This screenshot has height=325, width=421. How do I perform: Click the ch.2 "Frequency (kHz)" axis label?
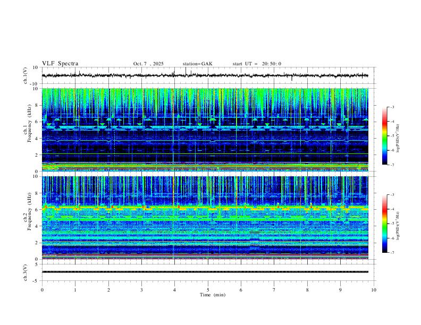point(29,211)
